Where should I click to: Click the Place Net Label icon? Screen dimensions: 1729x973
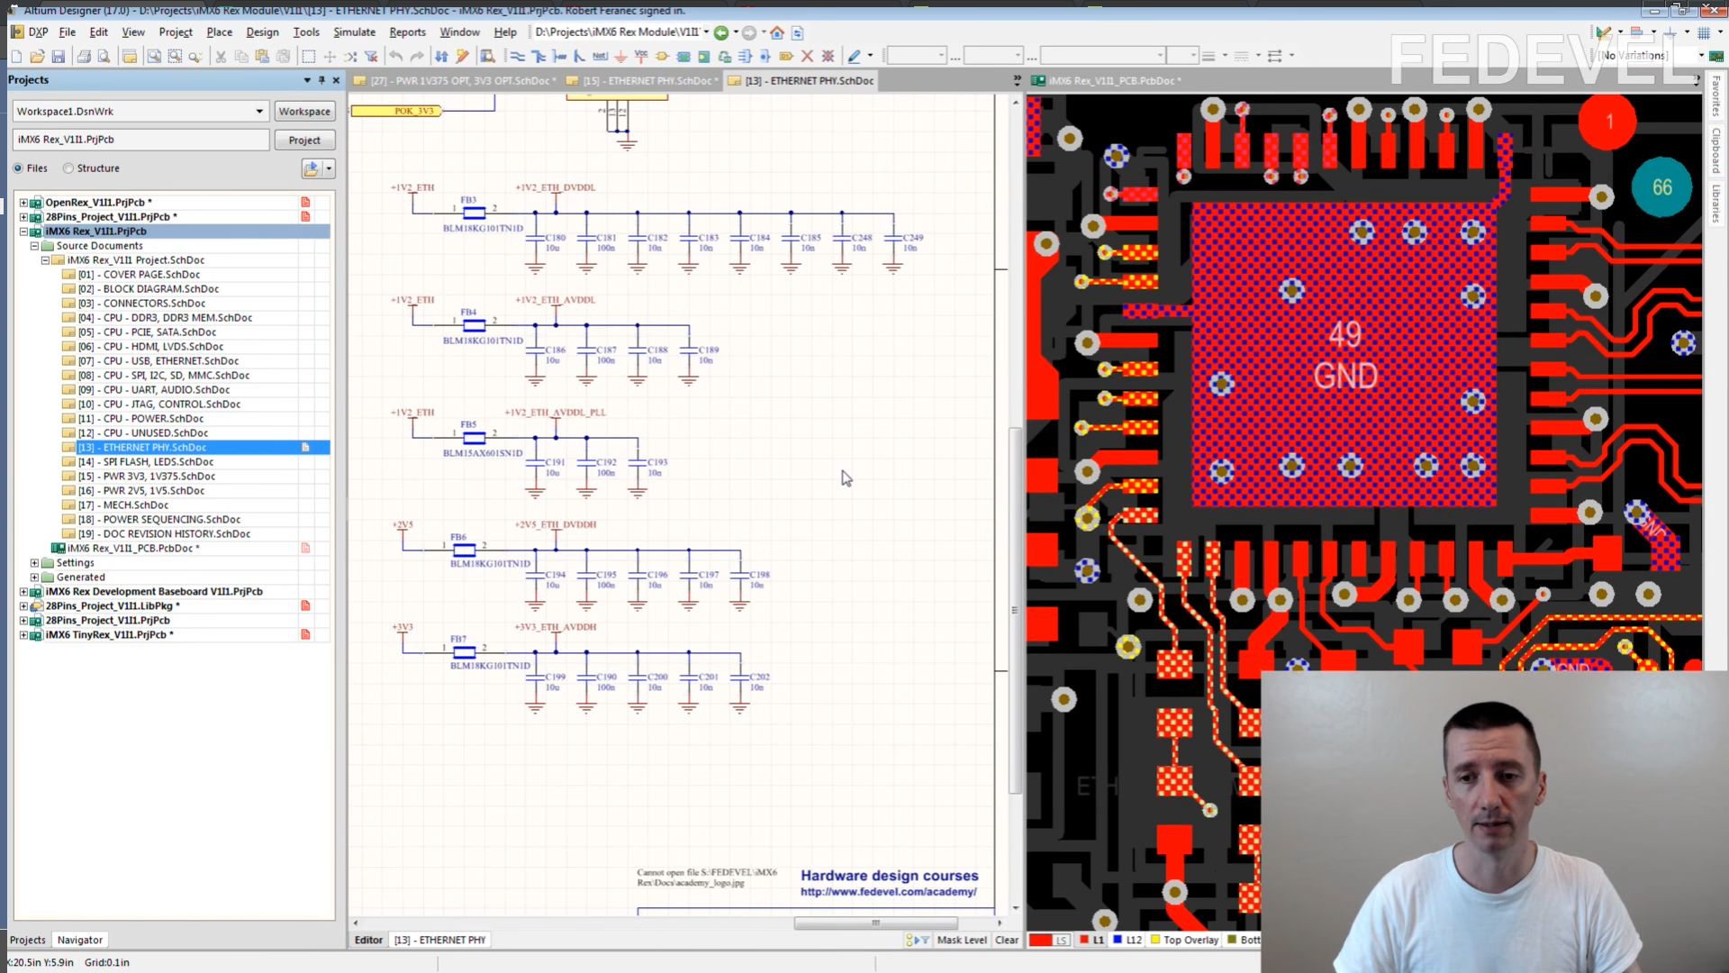pyautogui.click(x=600, y=56)
